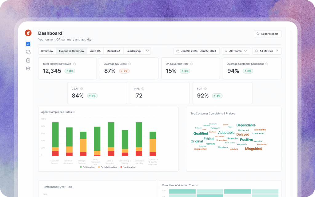Click the Technical Assistance bar in chart
The width and height of the screenshot is (315, 197).
click(x=69, y=142)
